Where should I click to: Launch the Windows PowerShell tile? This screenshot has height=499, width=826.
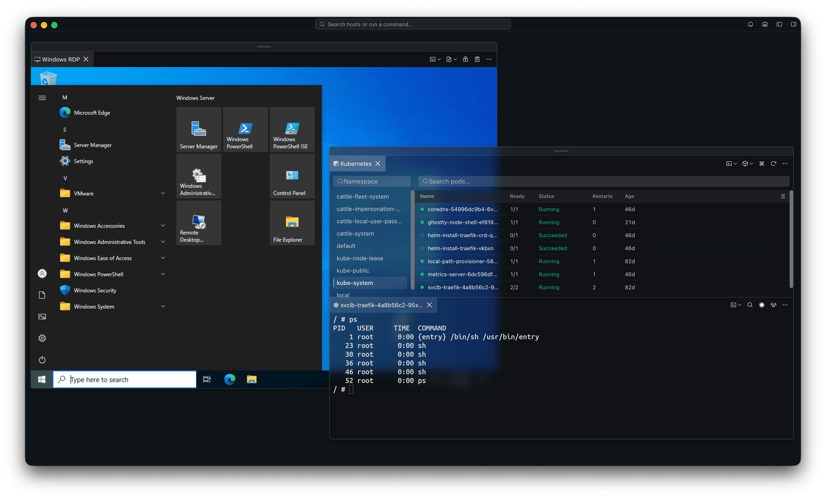point(245,129)
